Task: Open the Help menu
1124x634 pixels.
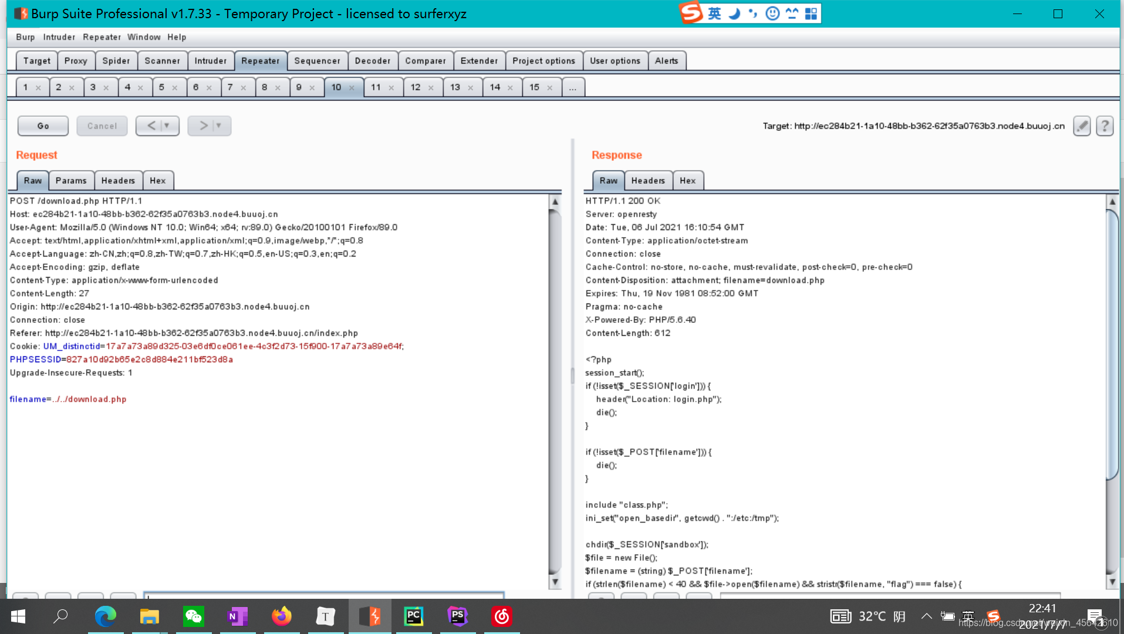Action: click(x=177, y=37)
